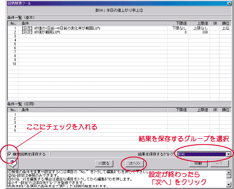Viewport: 234px width, 189px height.
Task: Select basic condition row 1 変化率
Action: (120, 28)
